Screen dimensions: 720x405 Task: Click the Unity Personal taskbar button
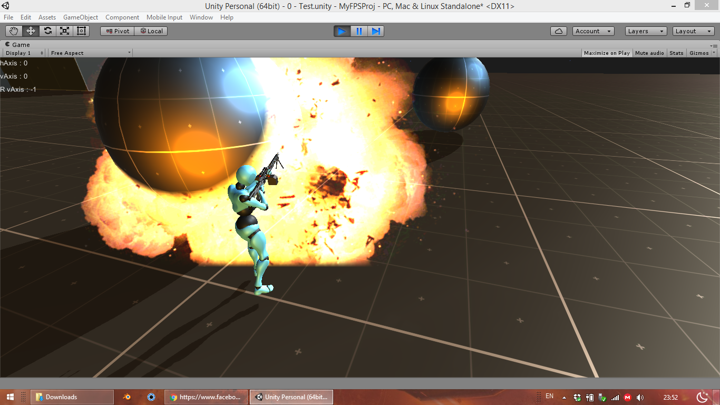coord(291,397)
